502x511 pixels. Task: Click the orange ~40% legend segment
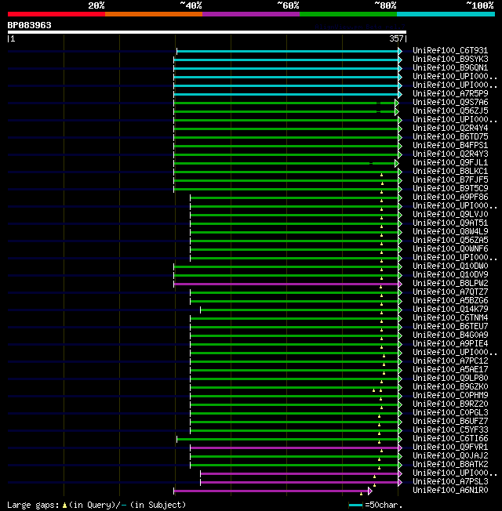coord(153,14)
